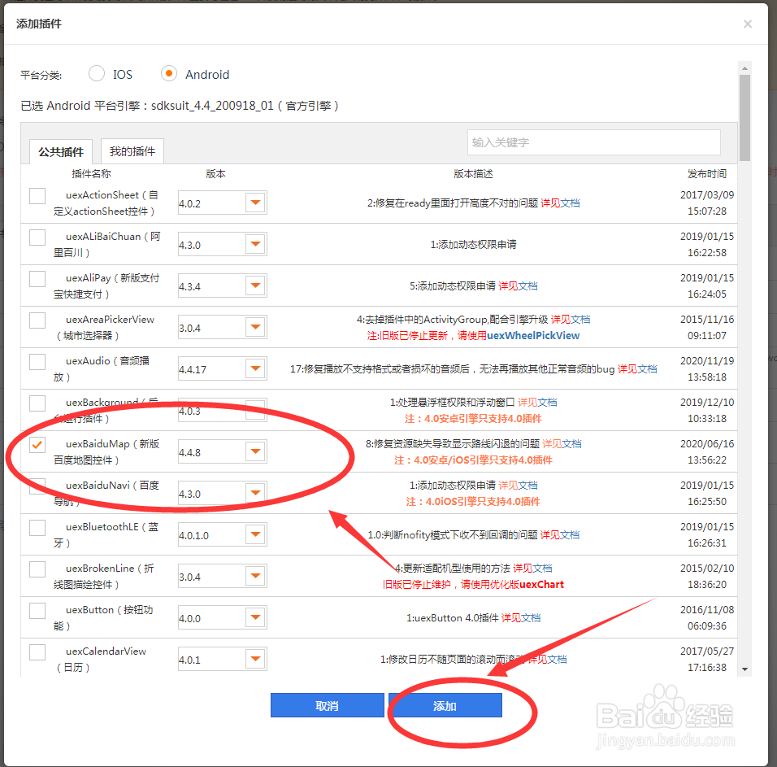Focus the 输入关键字 search field
This screenshot has height=767, width=777.
593,142
